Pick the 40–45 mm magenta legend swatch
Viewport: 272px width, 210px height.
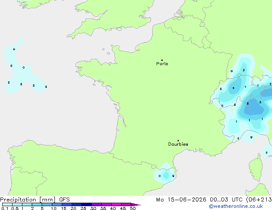pos(116,204)
